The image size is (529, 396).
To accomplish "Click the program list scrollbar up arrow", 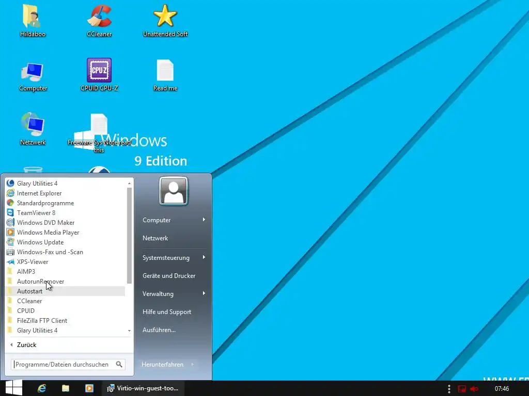I will point(129,183).
